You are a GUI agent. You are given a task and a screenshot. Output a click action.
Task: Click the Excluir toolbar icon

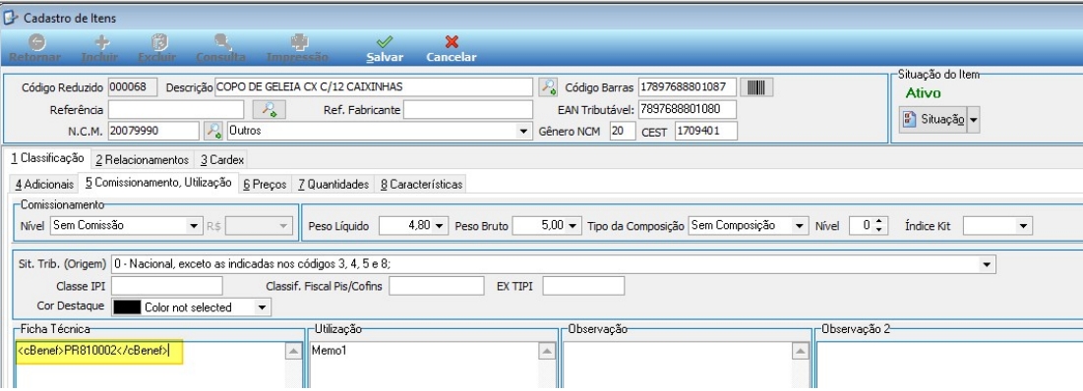pos(159,43)
